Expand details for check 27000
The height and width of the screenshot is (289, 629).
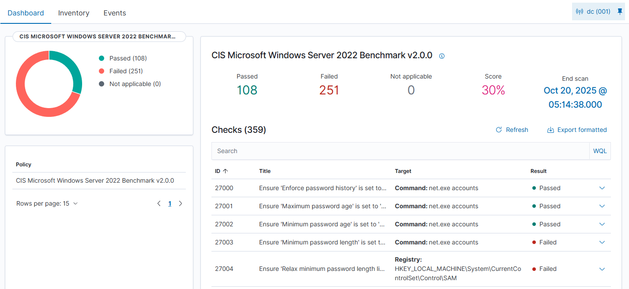[602, 188]
